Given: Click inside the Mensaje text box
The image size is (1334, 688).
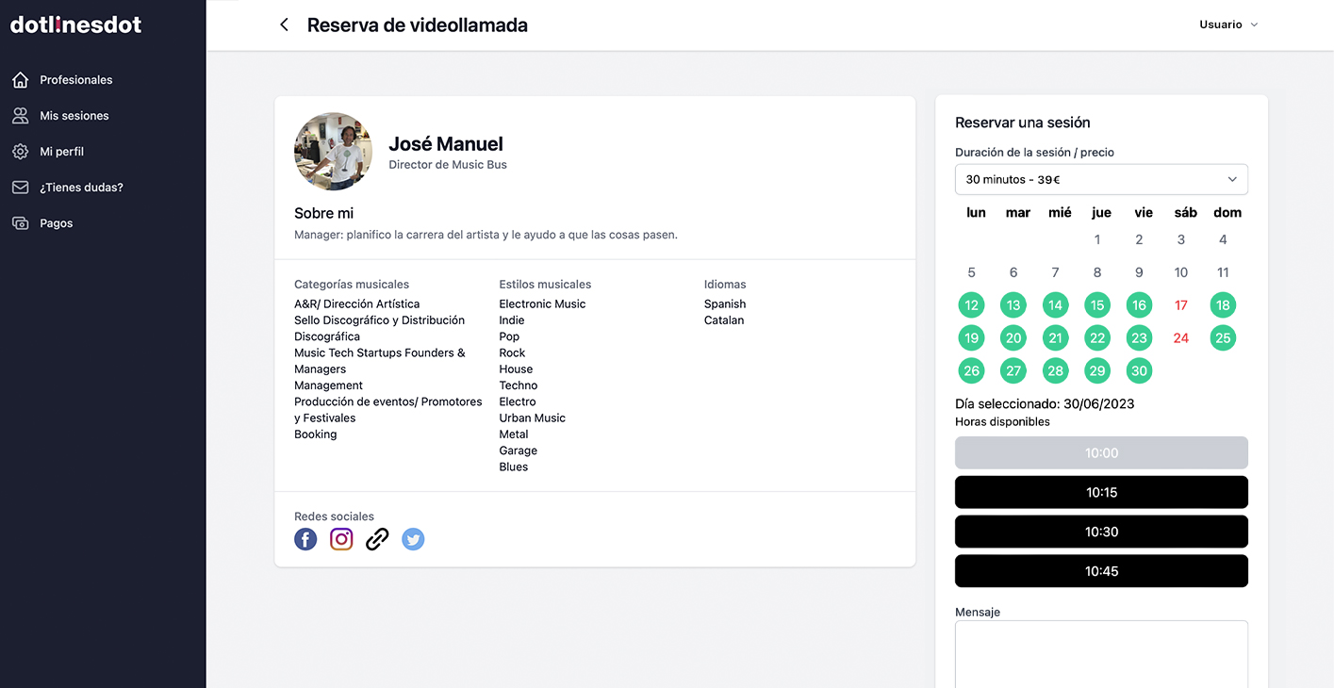Looking at the screenshot, I should tap(1100, 654).
